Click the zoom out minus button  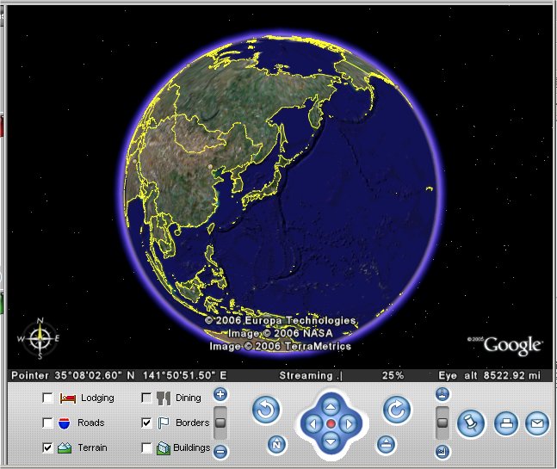pos(220,451)
